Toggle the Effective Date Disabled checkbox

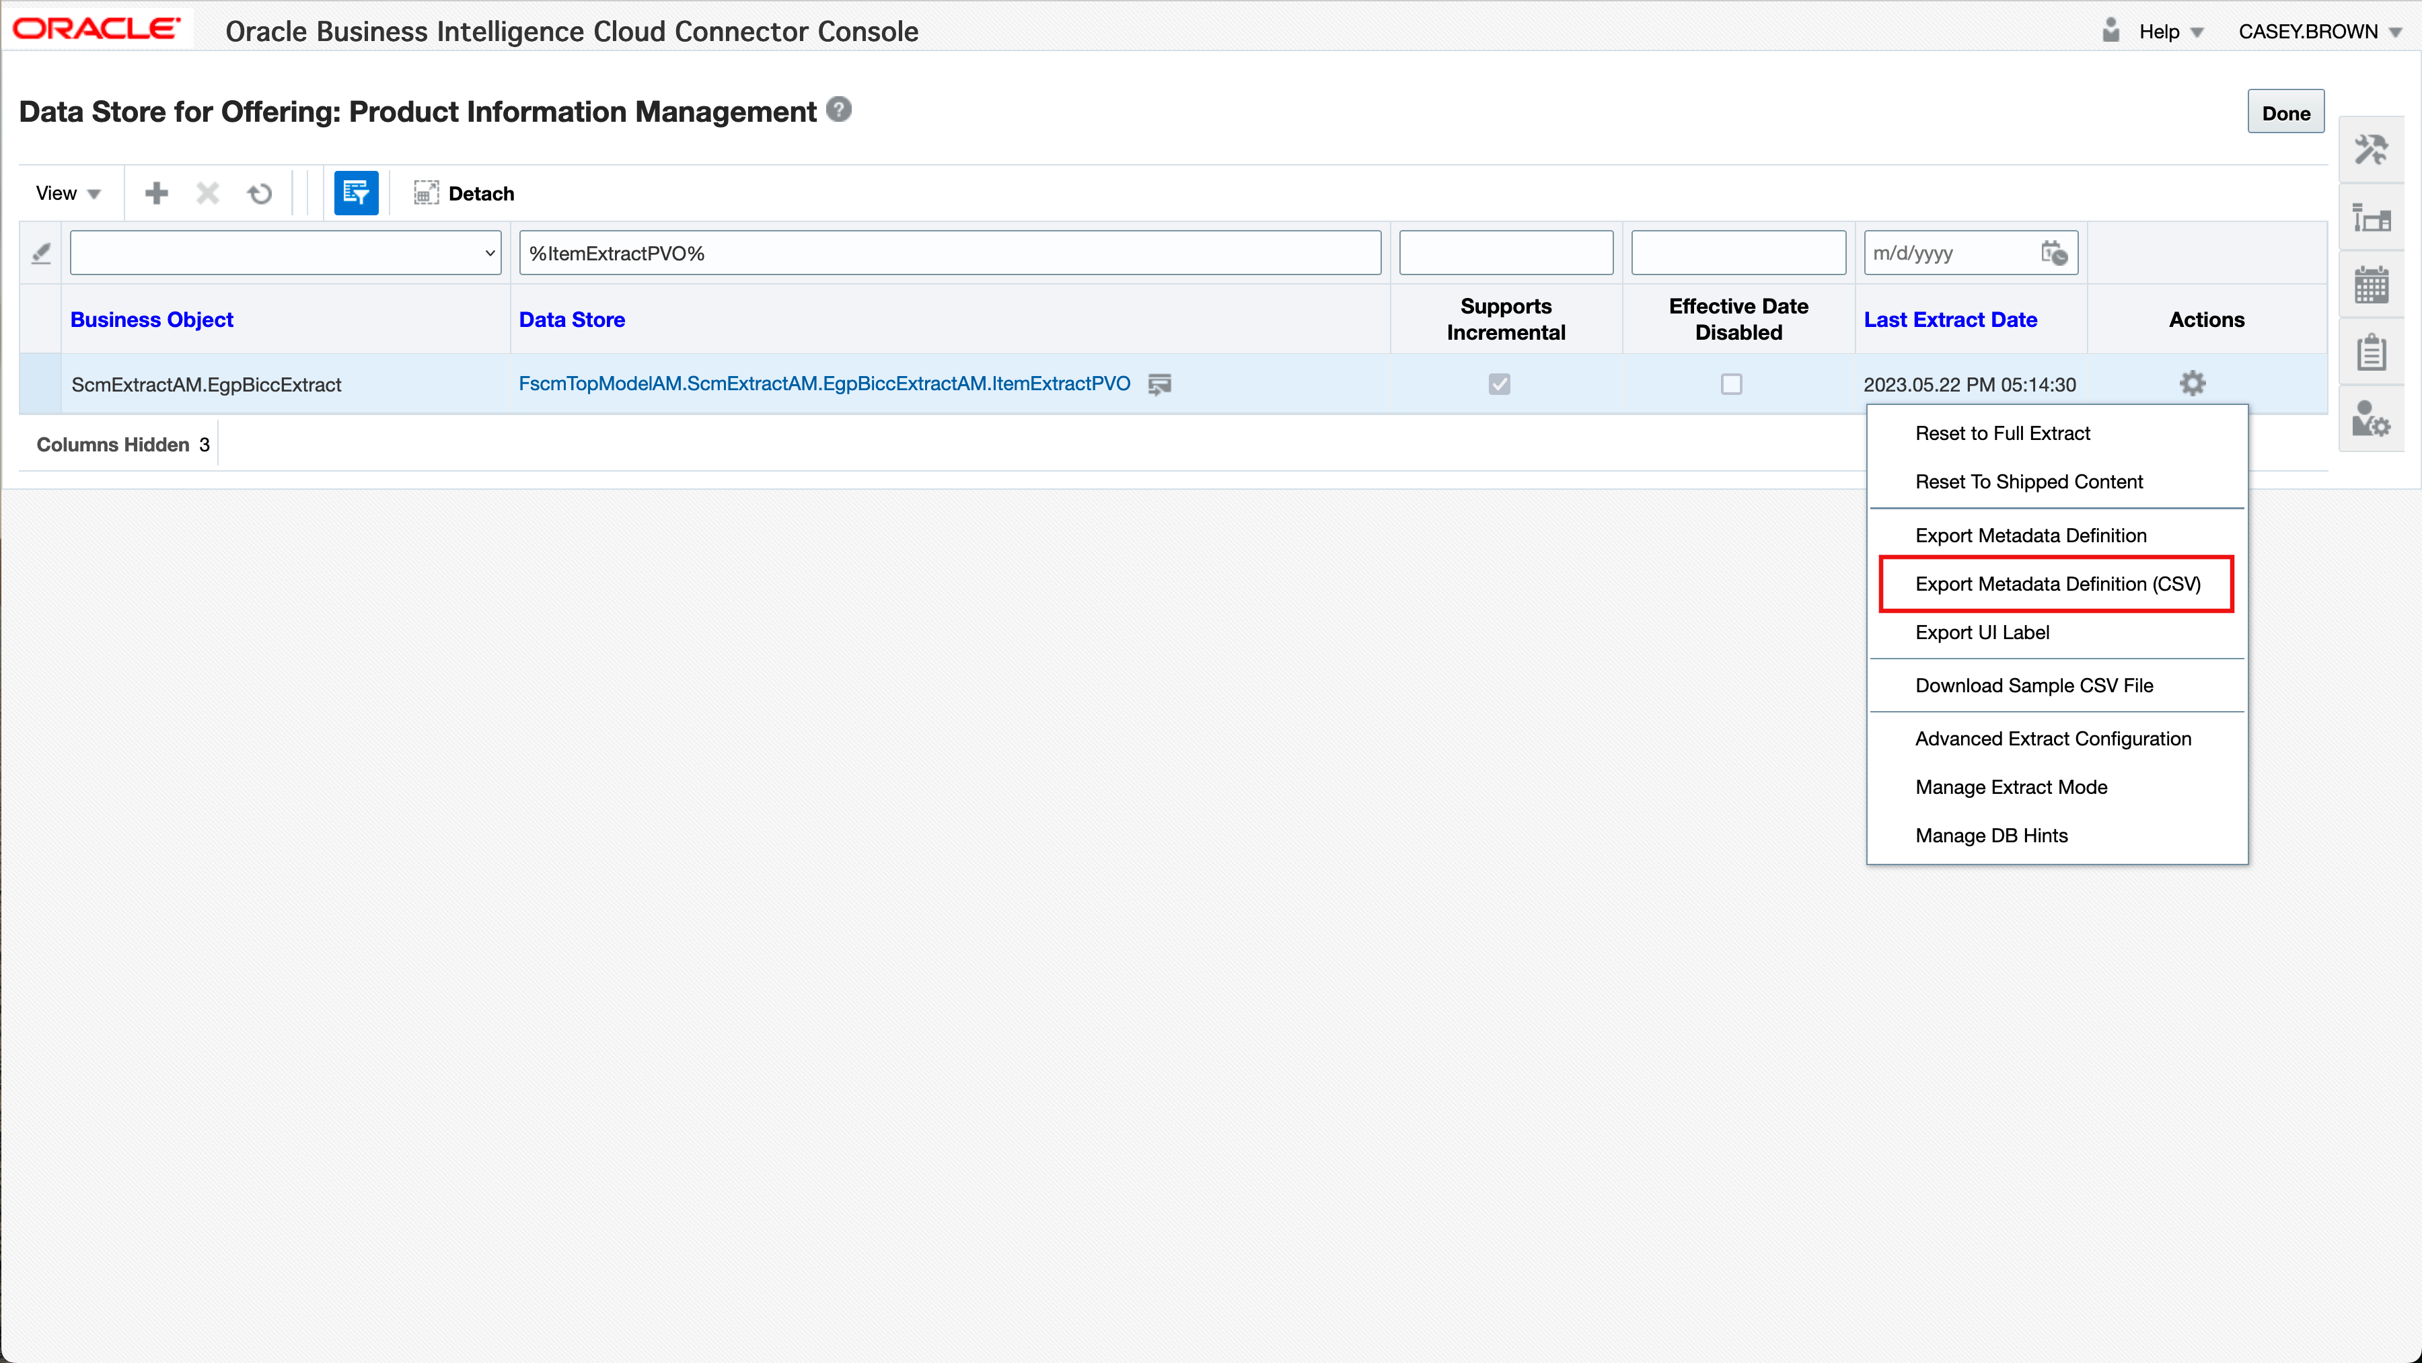coord(1731,384)
